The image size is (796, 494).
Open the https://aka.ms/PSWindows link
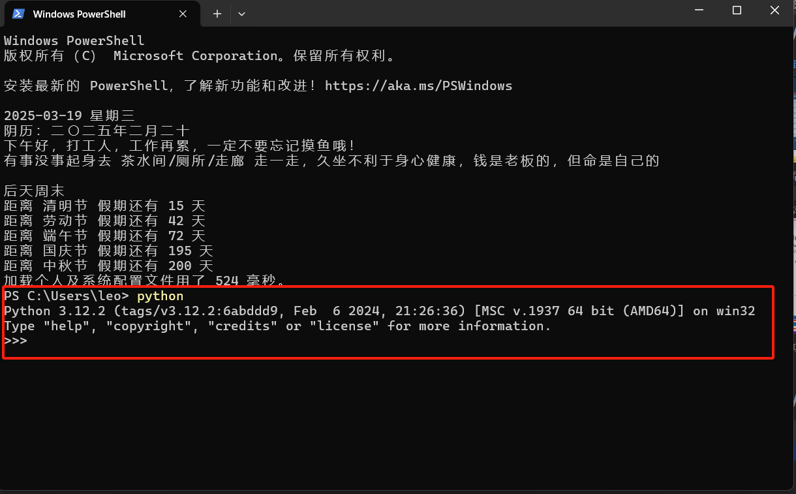418,86
